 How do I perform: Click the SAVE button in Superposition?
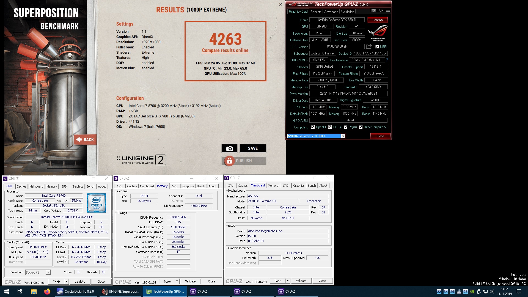(x=253, y=148)
